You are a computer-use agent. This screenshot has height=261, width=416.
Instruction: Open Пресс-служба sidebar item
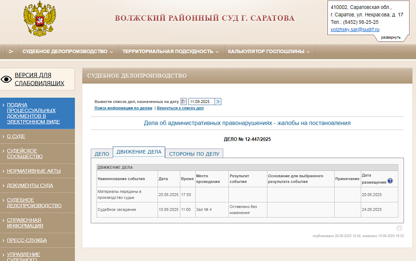click(x=27, y=240)
